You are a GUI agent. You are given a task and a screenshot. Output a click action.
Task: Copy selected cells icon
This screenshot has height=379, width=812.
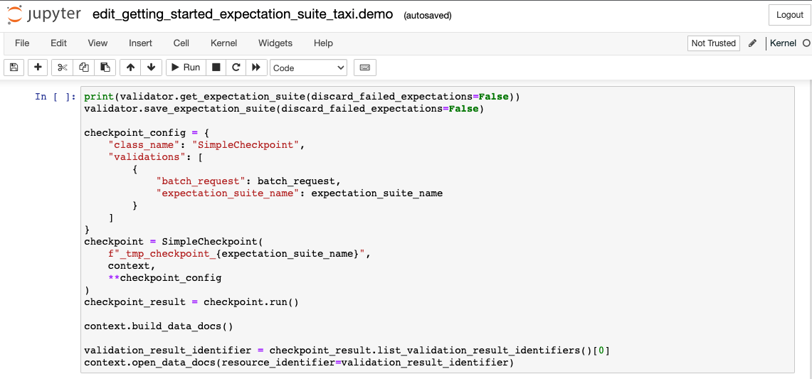84,68
